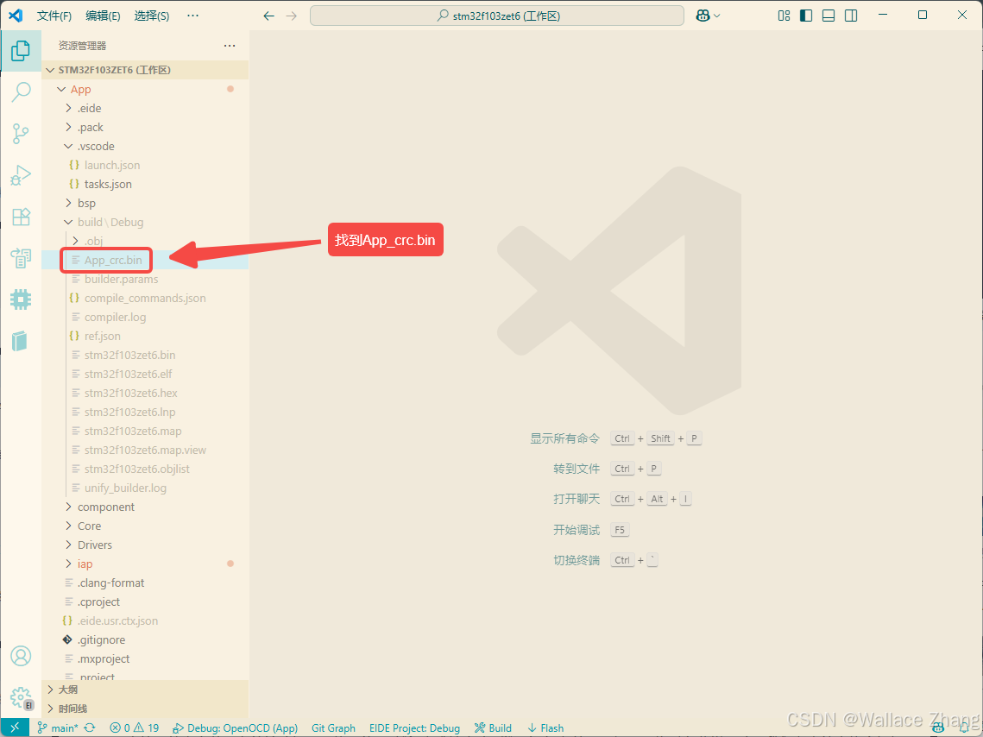Expand the Core folder
The width and height of the screenshot is (983, 737).
[146, 526]
